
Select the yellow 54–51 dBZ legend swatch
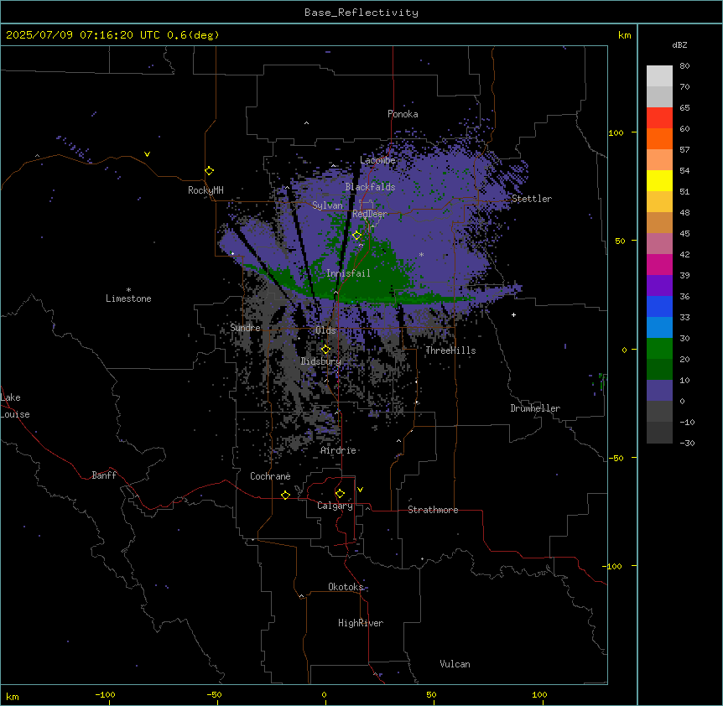pos(659,180)
